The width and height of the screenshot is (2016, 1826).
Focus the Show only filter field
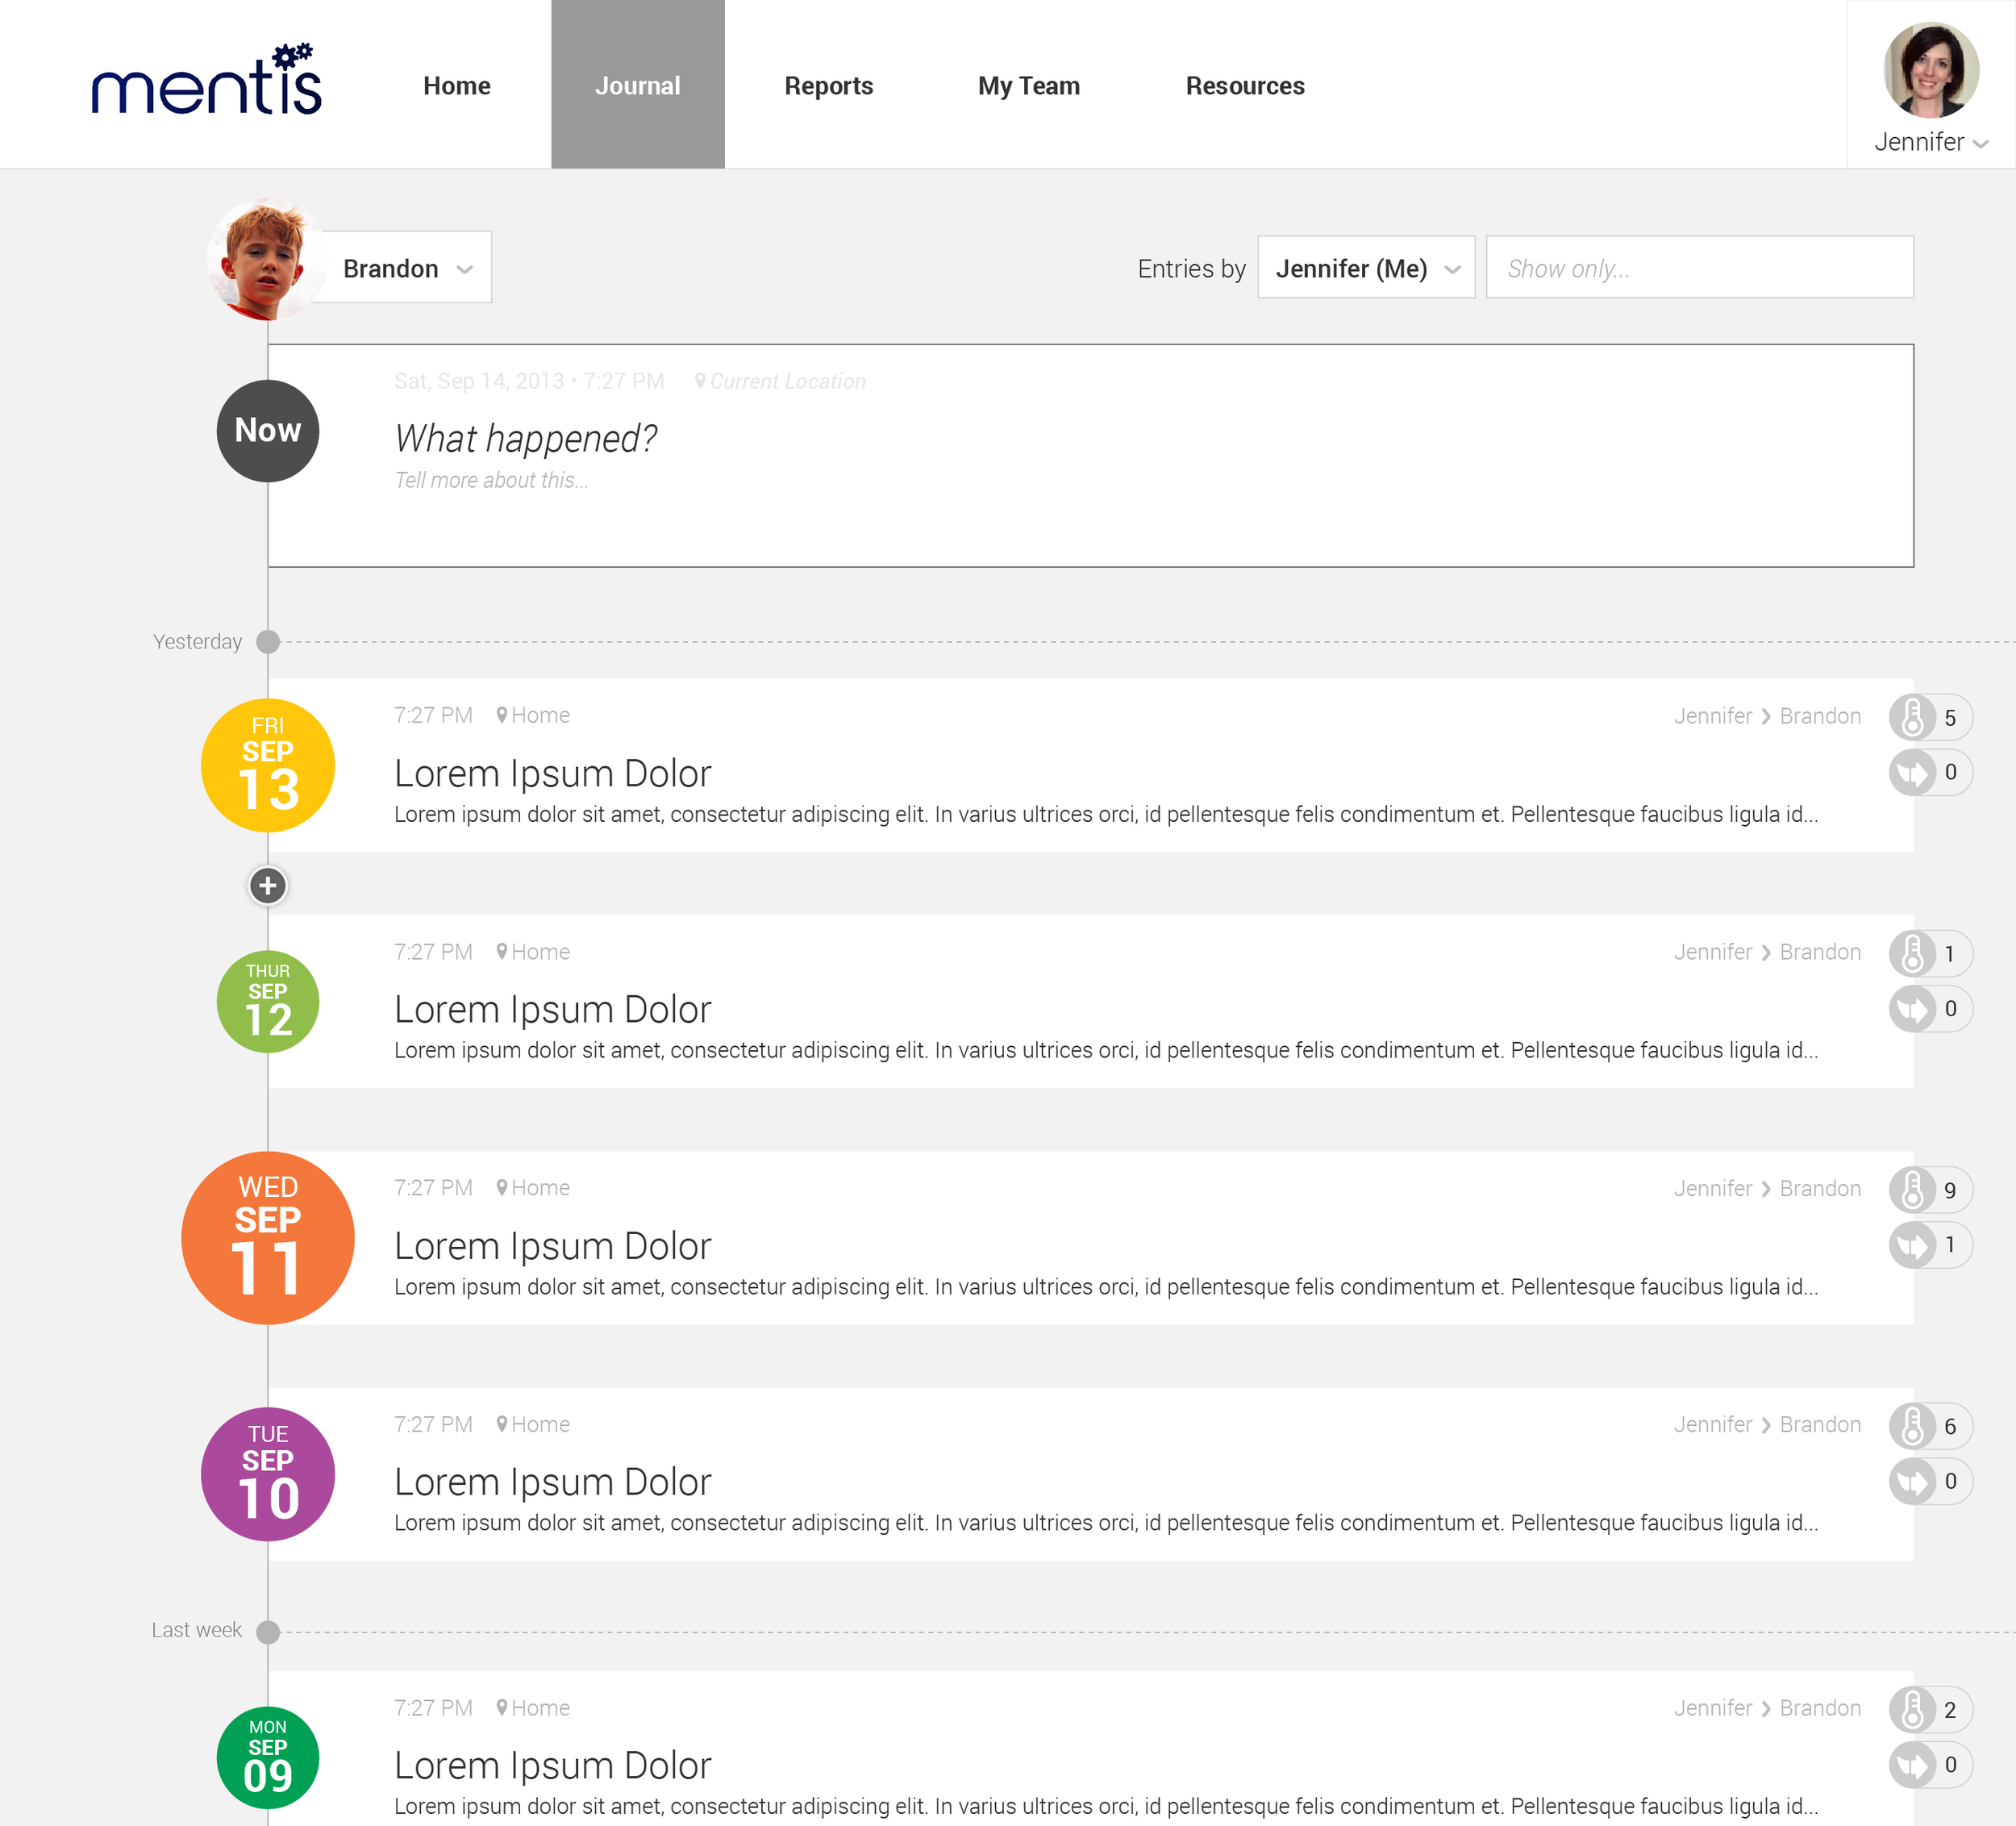point(1699,267)
